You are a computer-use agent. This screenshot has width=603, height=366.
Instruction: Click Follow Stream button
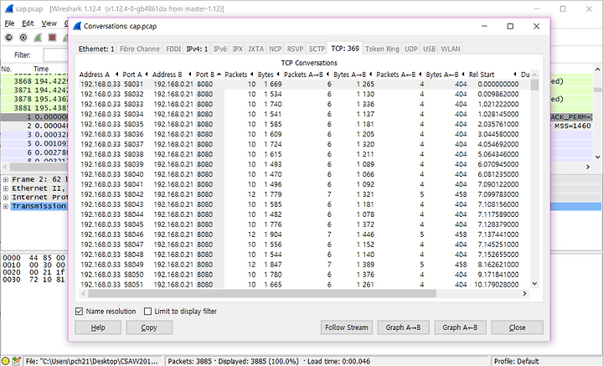(347, 327)
